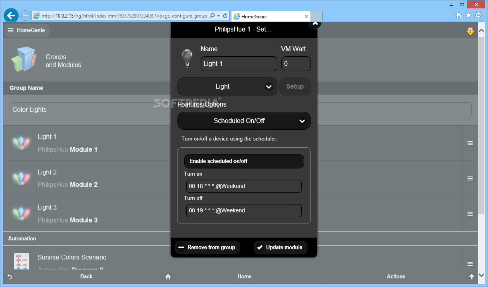This screenshot has width=488, height=287.
Task: Toggle Enable scheduled on/off checkbox
Action: click(x=244, y=161)
